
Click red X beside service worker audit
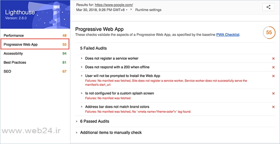(273, 59)
